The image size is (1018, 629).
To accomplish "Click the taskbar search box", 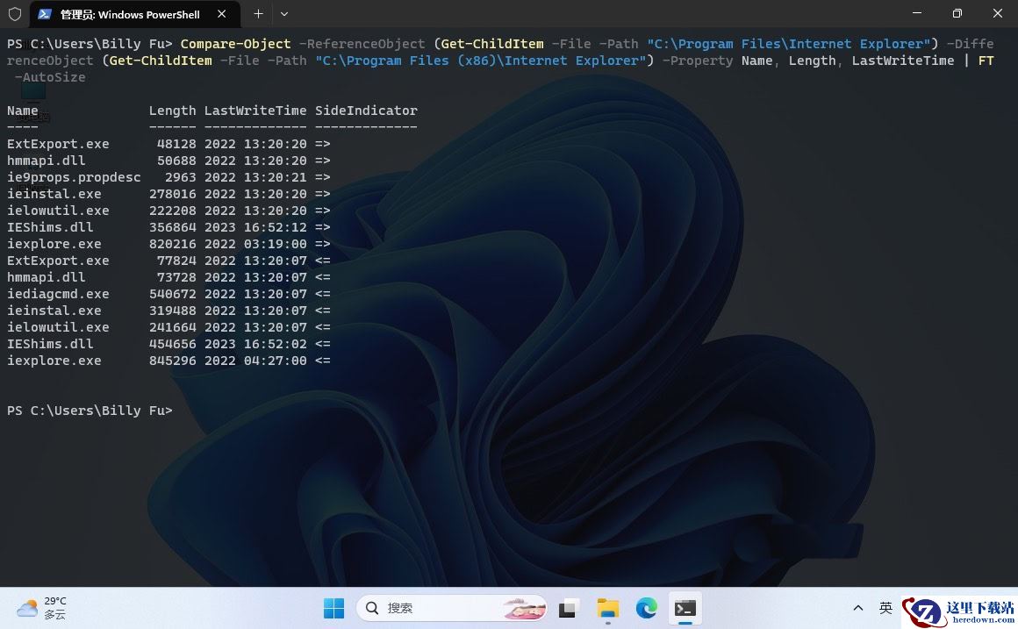I will [452, 608].
